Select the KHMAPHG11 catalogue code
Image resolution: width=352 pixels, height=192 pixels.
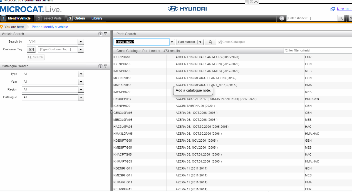pos(123,183)
